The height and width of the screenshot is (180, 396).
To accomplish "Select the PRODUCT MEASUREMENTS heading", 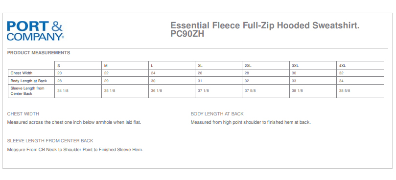I will [x=39, y=53].
